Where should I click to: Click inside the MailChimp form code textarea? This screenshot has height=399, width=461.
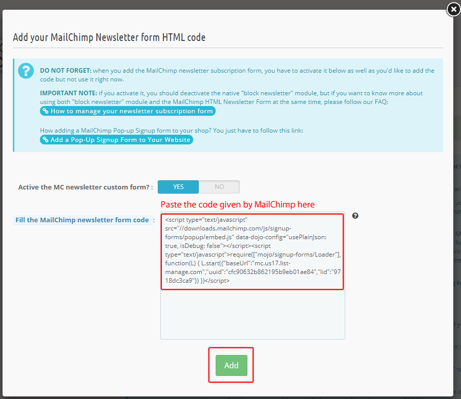pos(253,276)
